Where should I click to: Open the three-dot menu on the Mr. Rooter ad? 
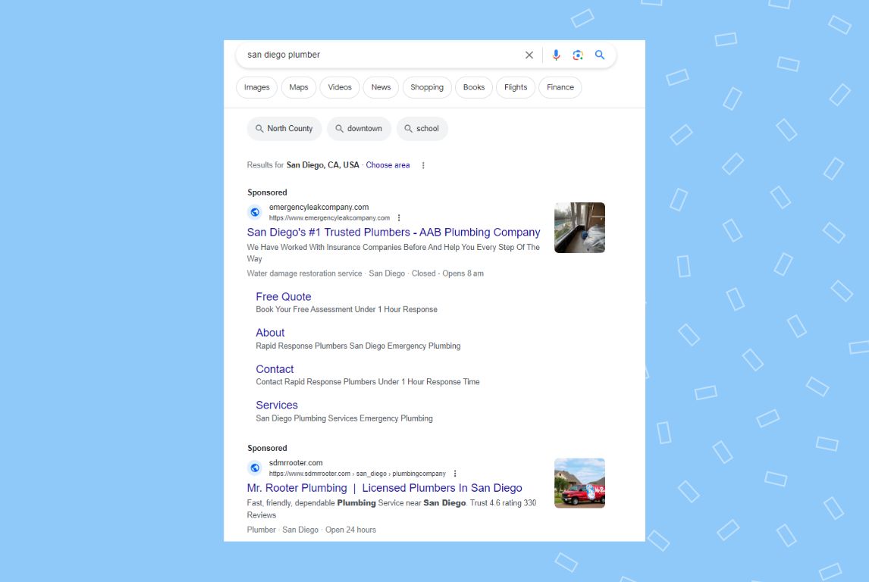coord(454,472)
